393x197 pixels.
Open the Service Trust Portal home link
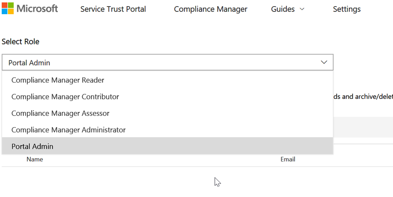[113, 9]
